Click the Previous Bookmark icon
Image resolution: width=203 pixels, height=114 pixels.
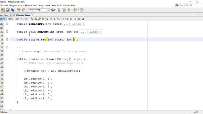[x=51, y=19]
